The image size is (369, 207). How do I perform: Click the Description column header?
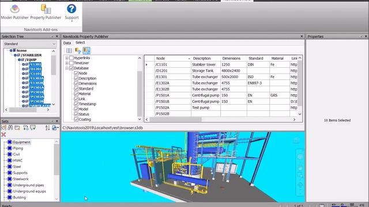pos(206,58)
